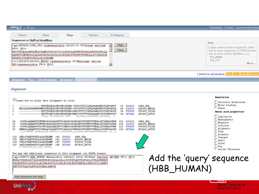
Task: Enable the Aromatic property checkbox
Action: pyautogui.click(x=216, y=134)
